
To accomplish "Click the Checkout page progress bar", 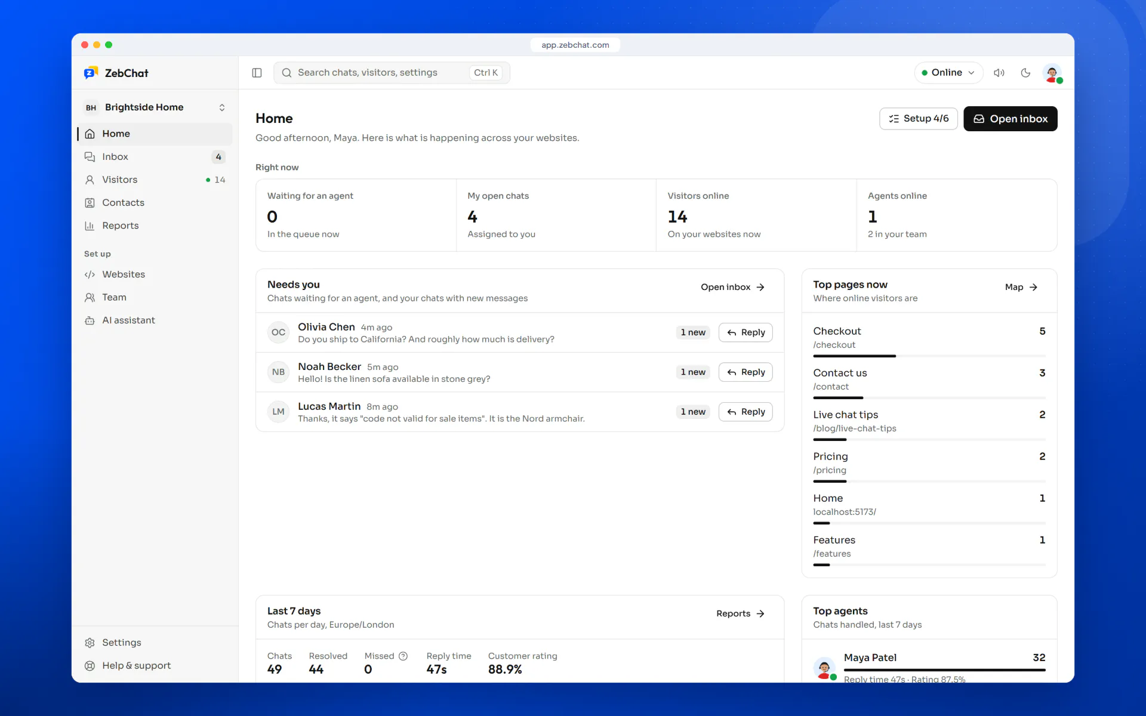I will [929, 356].
